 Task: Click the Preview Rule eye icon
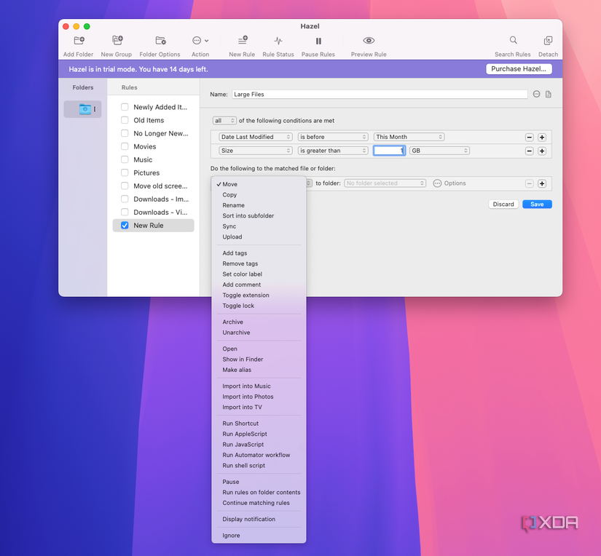(x=369, y=40)
